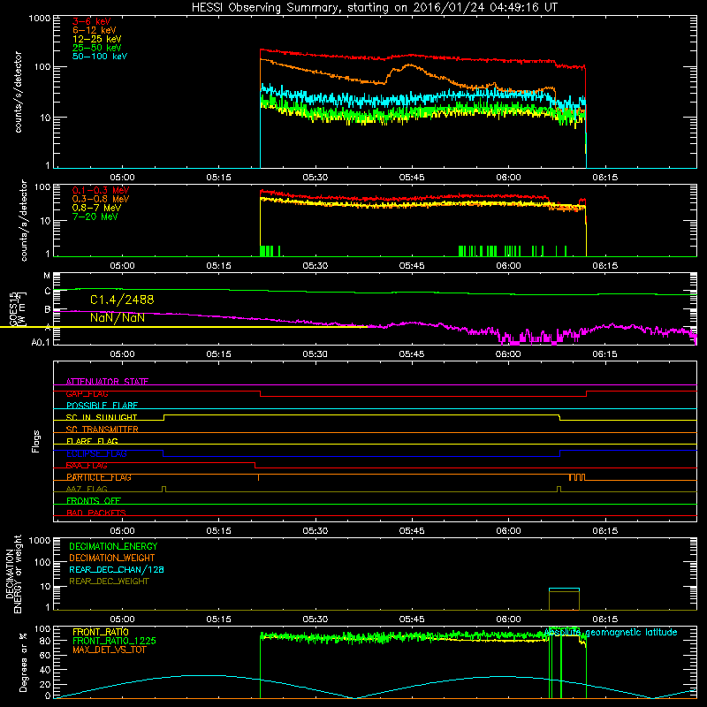The image size is (707, 707).
Task: Click the REAR_DEC_WEIGHT legend label
Action: 109,582
